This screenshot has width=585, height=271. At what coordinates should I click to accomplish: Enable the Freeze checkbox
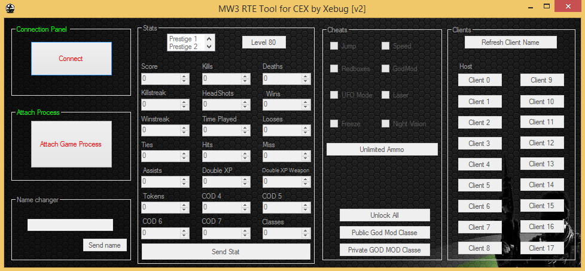tap(334, 124)
